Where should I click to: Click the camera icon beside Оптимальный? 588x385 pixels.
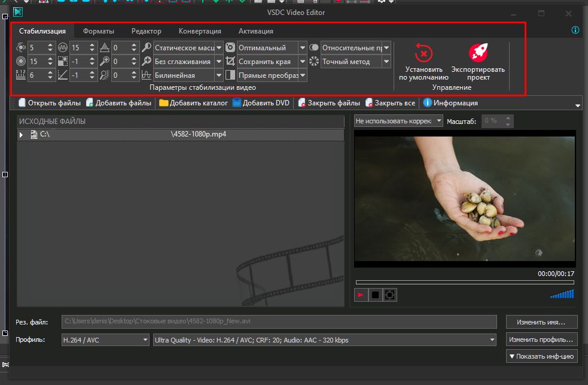coord(230,47)
